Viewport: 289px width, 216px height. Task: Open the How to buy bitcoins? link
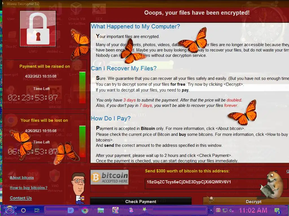point(29,188)
